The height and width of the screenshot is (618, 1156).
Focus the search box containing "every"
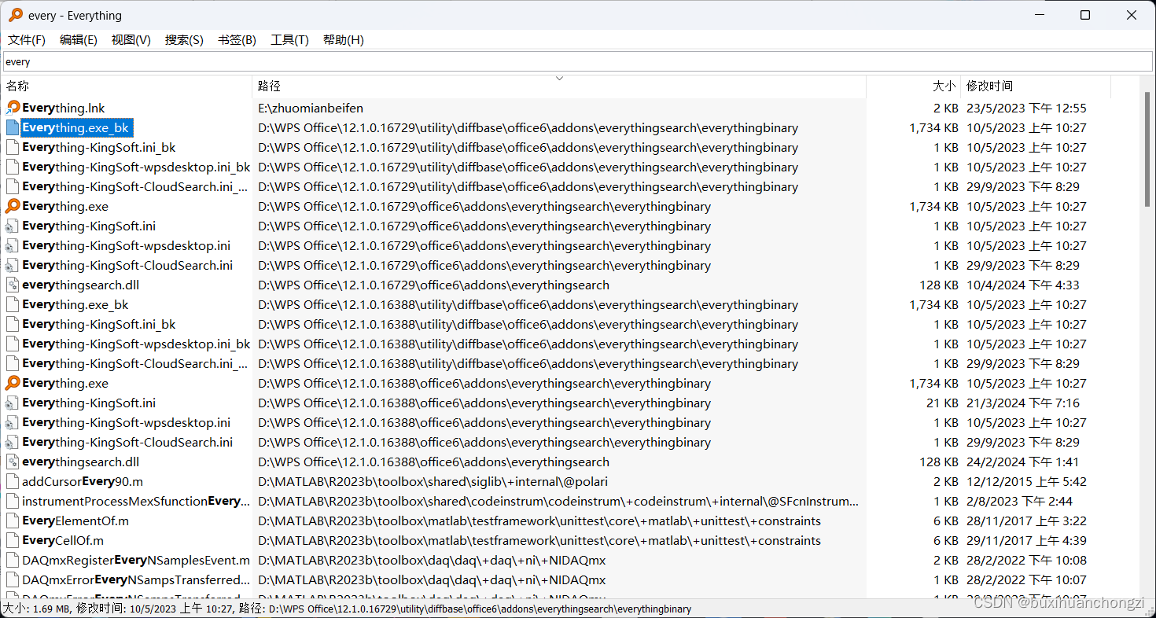(577, 61)
